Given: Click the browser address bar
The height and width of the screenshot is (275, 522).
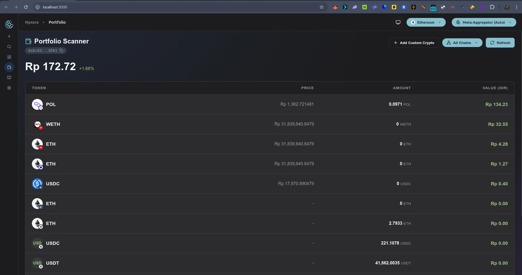Looking at the screenshot, I should 180,7.
